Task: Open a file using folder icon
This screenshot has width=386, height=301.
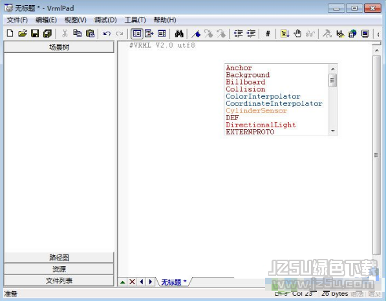Action: 23,33
